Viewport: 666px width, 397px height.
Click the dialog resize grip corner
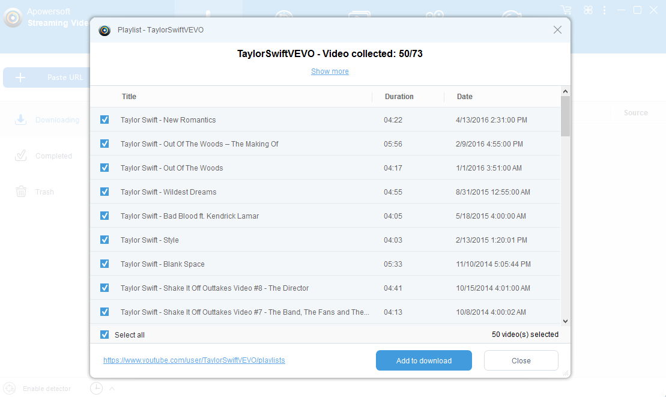pos(566,373)
